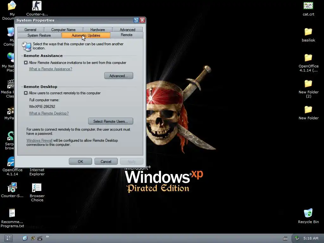Switch to the Advanced tab
Viewport: 324px width, 243px height.
(x=128, y=29)
